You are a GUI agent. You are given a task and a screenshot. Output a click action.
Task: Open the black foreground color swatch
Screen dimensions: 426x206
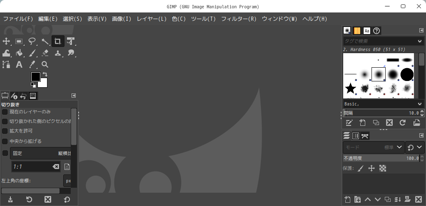point(36,77)
